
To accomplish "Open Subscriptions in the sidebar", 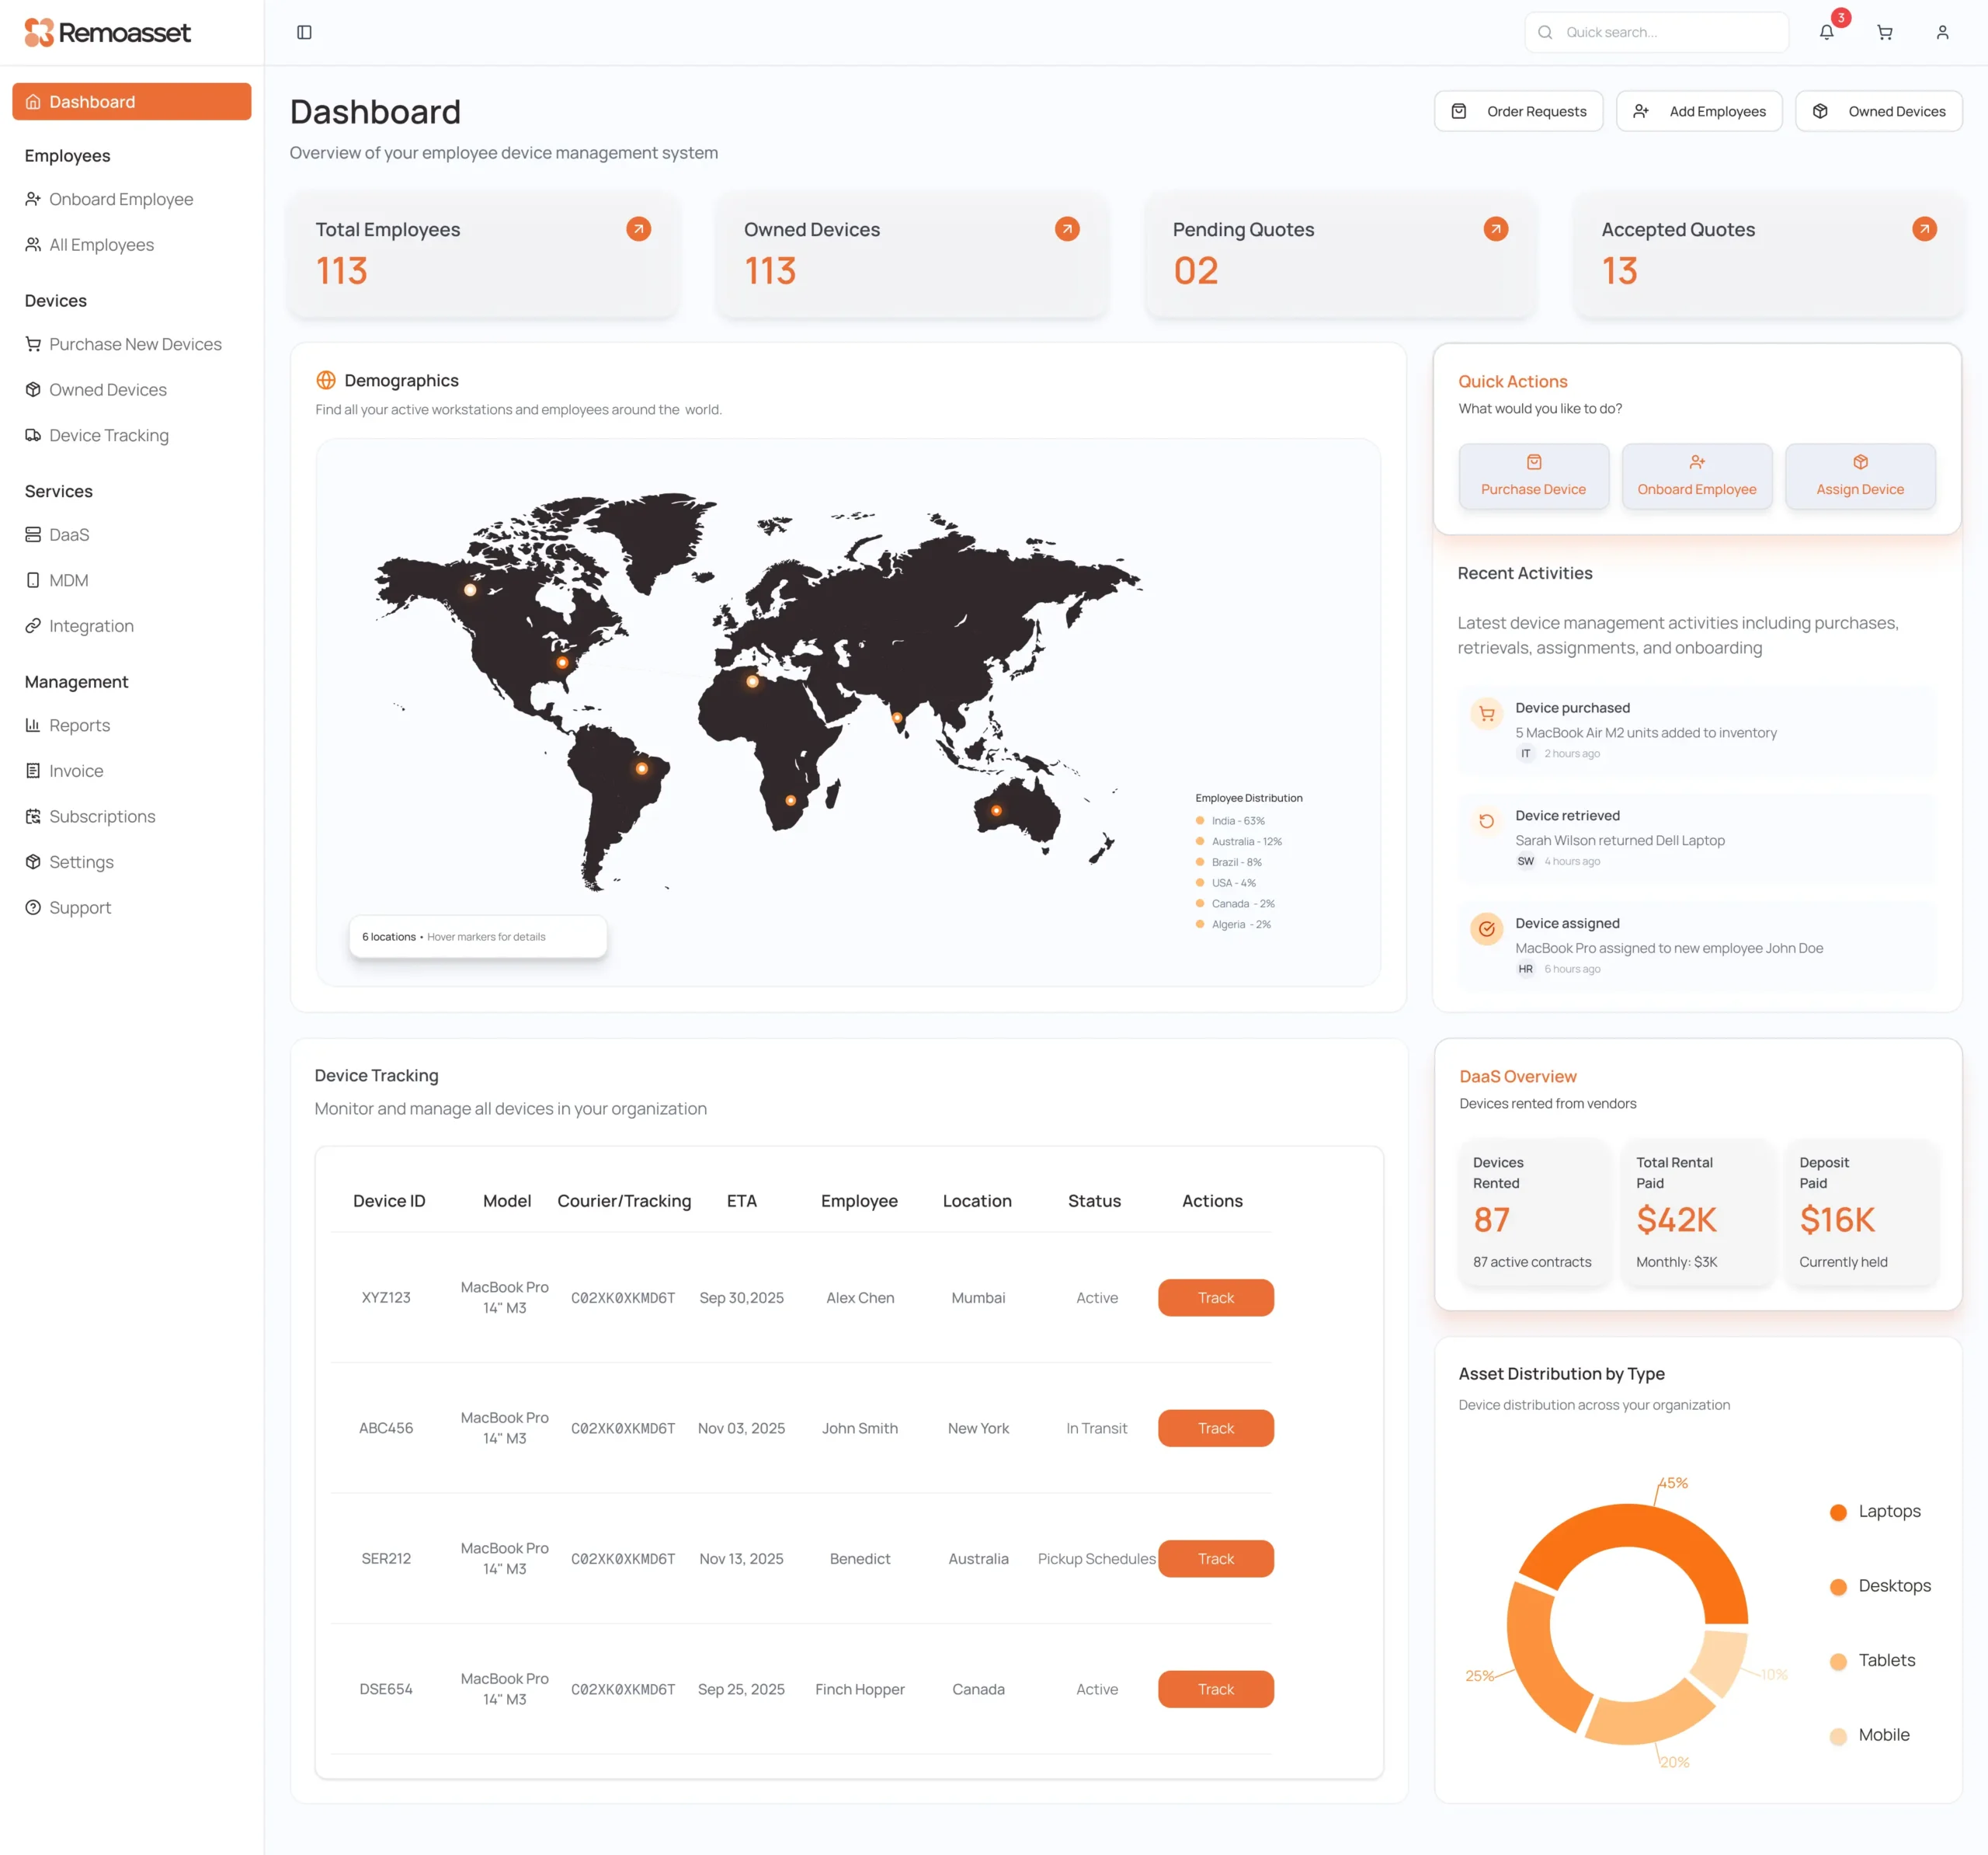I will (x=102, y=816).
